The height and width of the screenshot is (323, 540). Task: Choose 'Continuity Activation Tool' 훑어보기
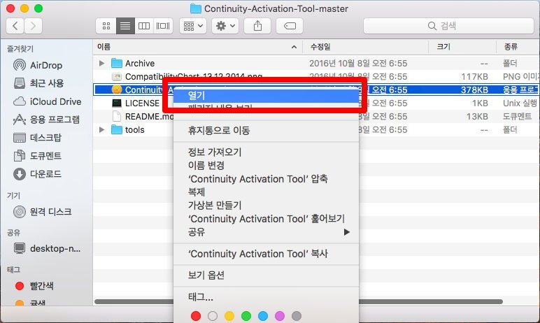[x=266, y=219]
